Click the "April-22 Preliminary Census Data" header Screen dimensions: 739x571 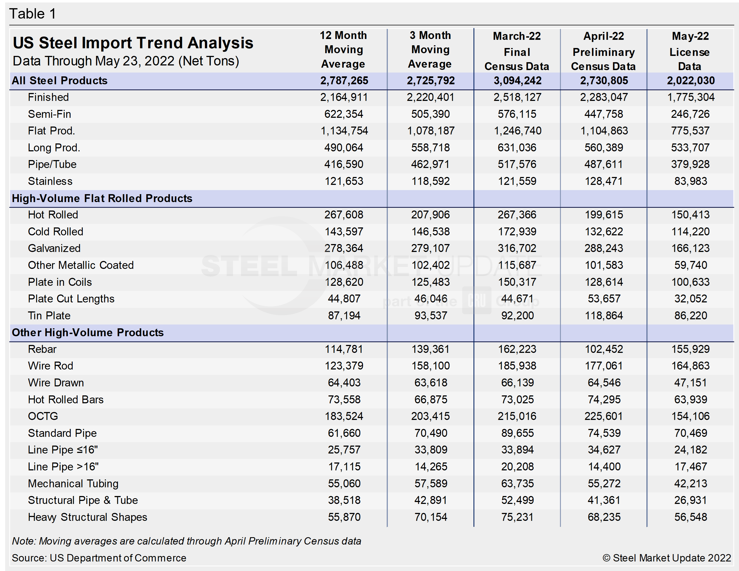click(x=603, y=51)
